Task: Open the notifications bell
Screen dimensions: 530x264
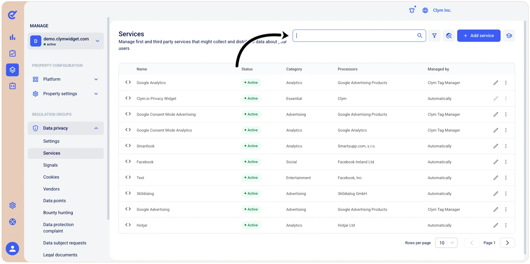Action: point(412,10)
